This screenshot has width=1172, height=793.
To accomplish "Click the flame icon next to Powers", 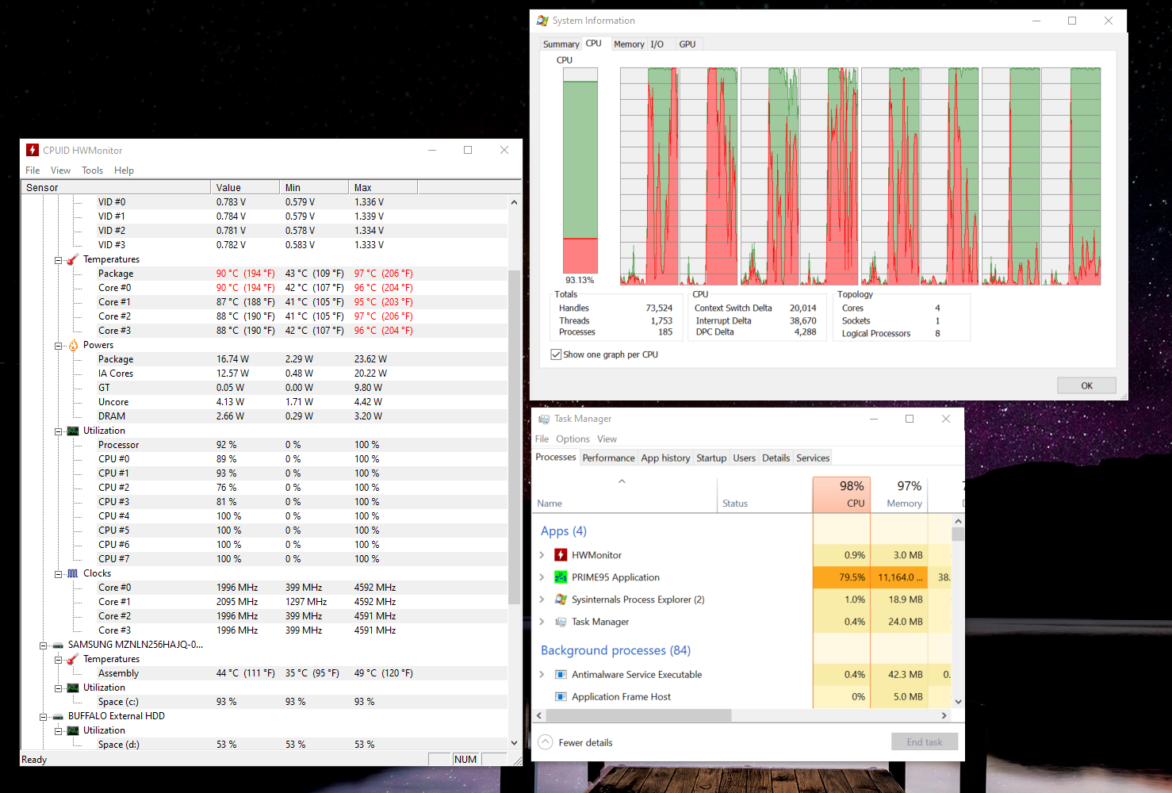I will [73, 345].
